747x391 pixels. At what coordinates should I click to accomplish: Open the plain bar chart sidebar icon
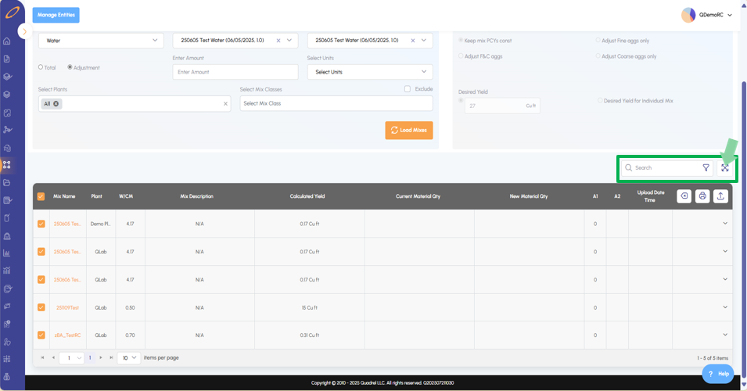coord(7,253)
